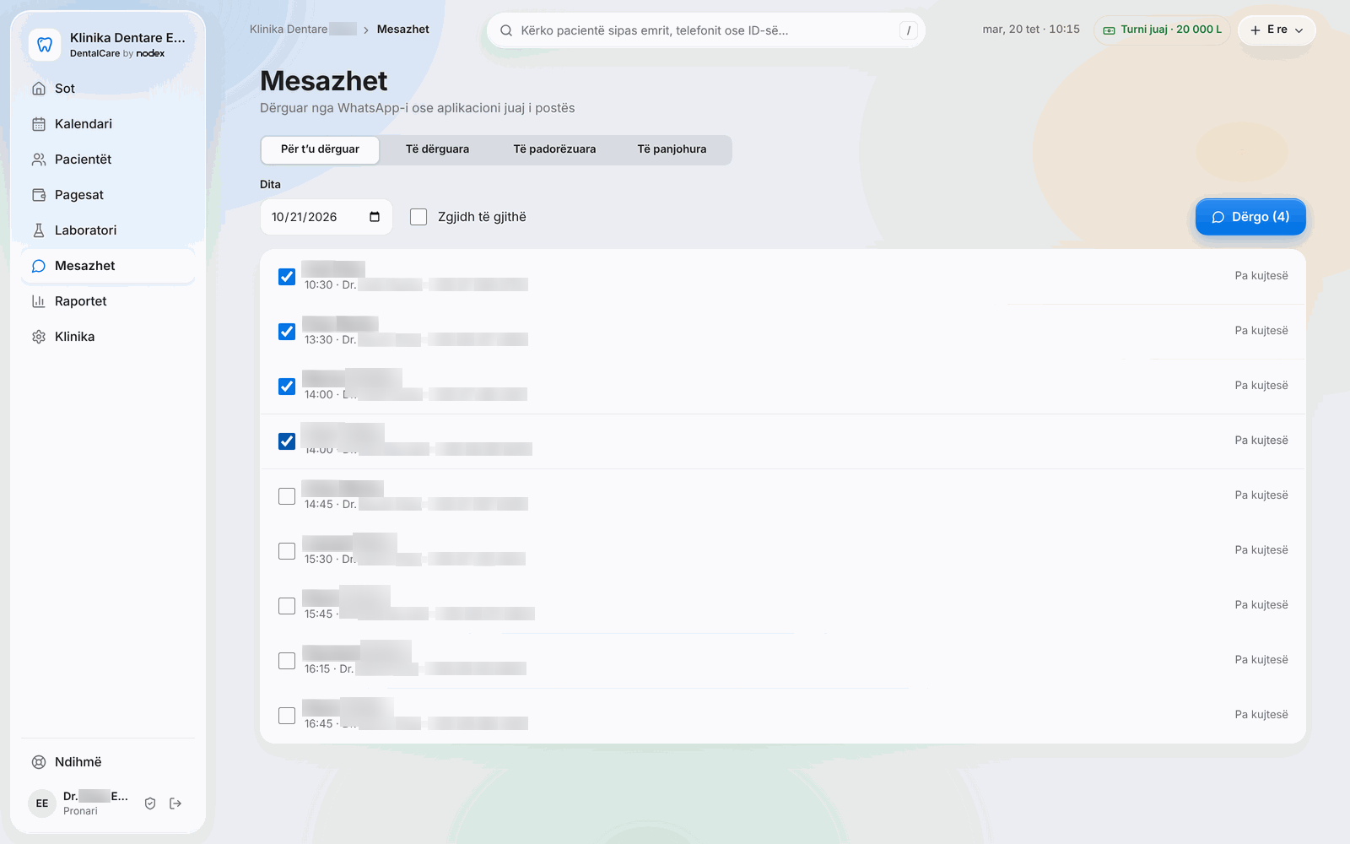1350x844 pixels.
Task: Check the 14:45 appointment checkbox
Action: tap(287, 496)
